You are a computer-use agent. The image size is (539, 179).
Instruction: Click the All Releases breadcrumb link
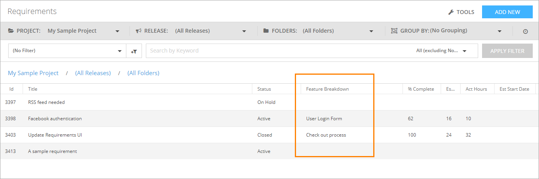(x=93, y=73)
